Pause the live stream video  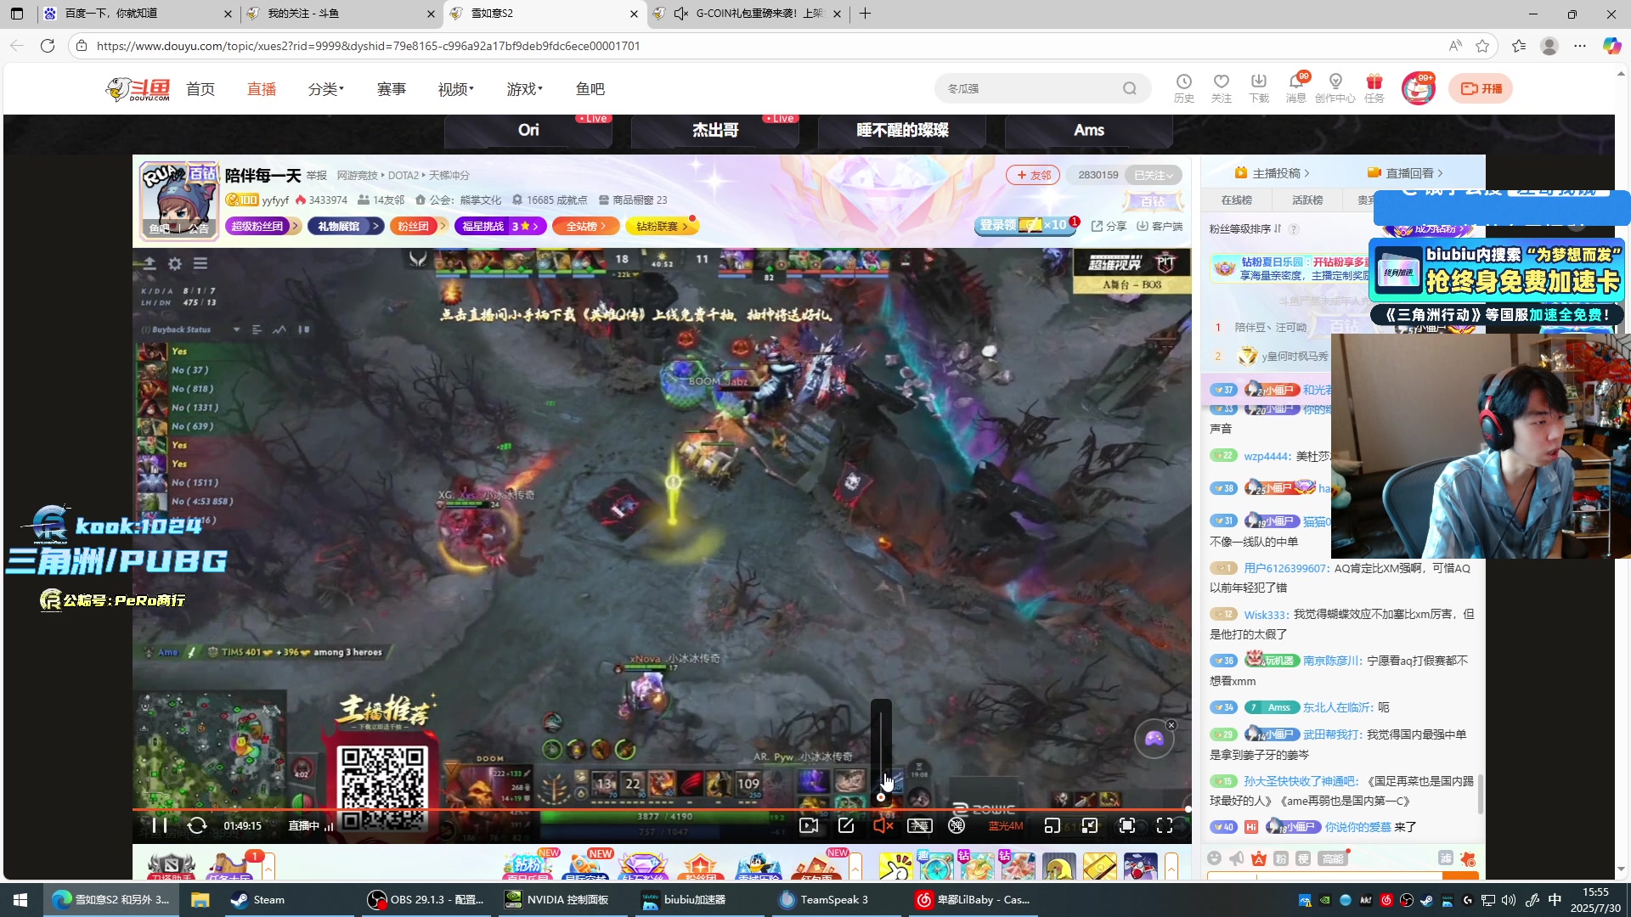pos(159,825)
